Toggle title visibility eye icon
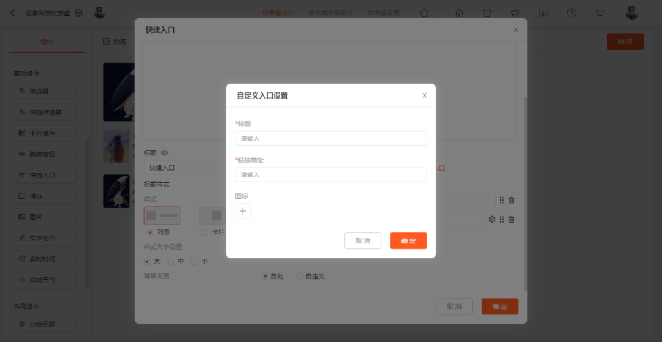 [165, 152]
